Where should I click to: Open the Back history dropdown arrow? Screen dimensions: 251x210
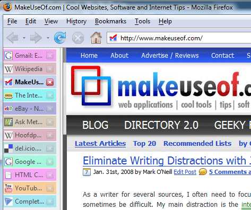click(x=24, y=38)
